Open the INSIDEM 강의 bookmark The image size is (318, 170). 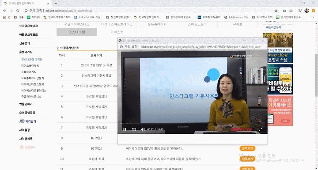pos(262,18)
